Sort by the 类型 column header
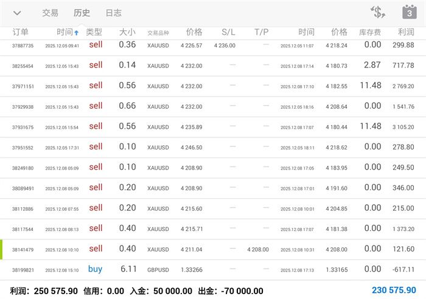 pyautogui.click(x=94, y=32)
